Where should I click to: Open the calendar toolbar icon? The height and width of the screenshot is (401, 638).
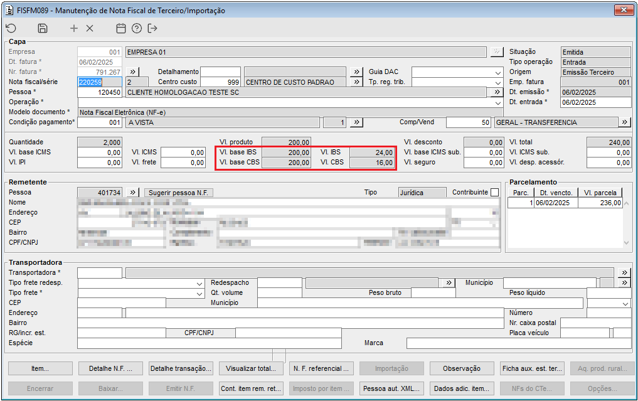click(x=121, y=28)
